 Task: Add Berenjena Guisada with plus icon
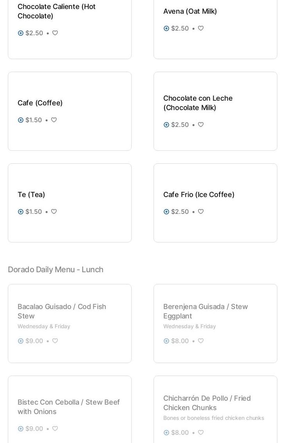click(166, 341)
